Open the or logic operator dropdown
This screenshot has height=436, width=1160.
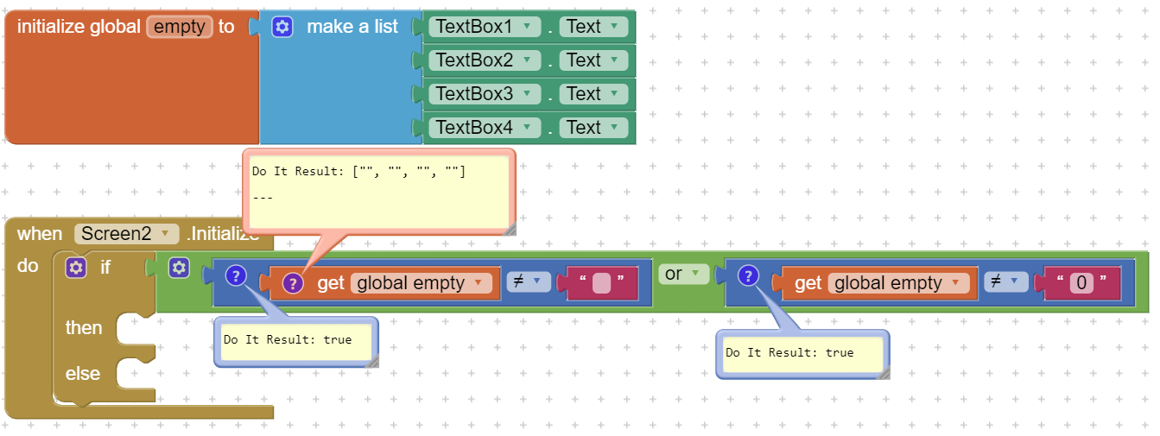[x=683, y=275]
